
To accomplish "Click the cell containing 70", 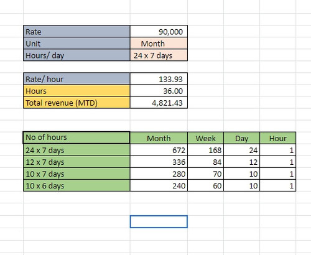I will 205,174.
